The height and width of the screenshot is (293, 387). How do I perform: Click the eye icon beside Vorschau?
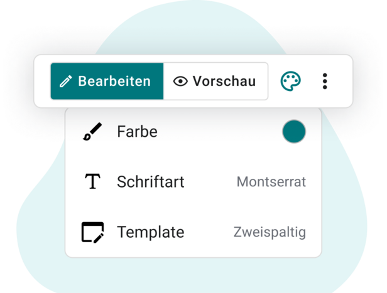click(180, 82)
